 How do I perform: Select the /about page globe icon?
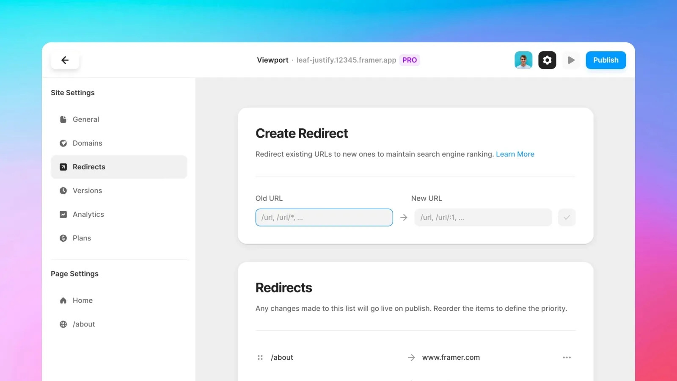[63, 324]
